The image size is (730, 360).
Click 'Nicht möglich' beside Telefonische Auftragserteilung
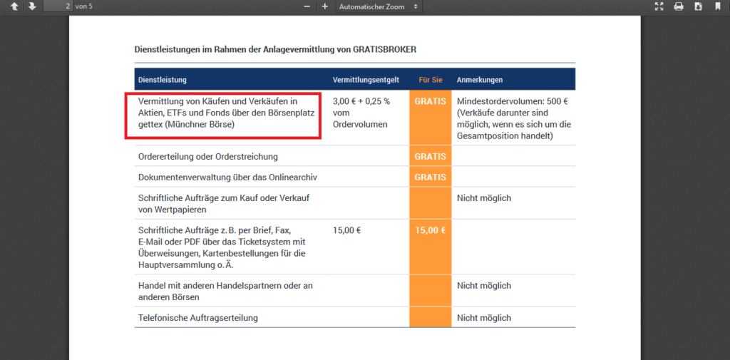click(484, 318)
